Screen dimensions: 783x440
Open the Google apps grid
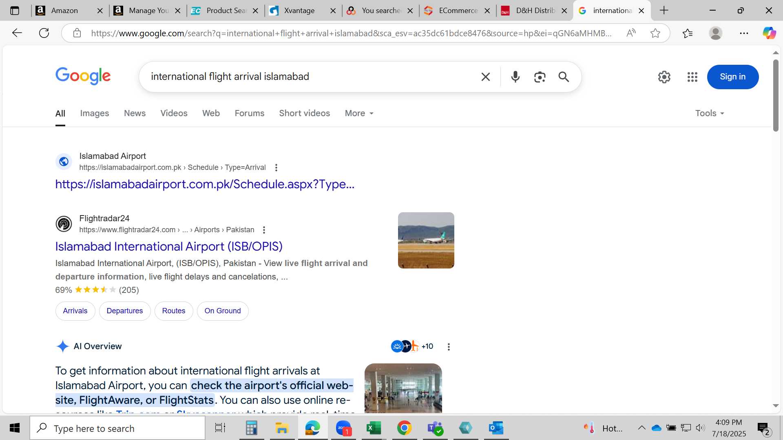pos(692,77)
